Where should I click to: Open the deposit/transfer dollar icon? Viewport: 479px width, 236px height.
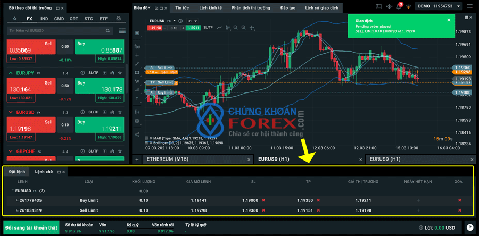pos(389,6)
